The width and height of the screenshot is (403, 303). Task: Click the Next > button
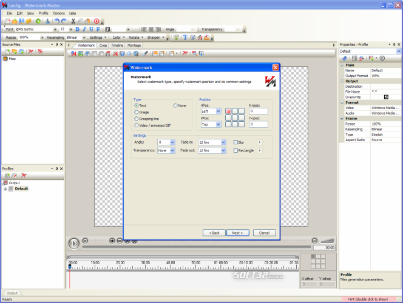coord(237,233)
